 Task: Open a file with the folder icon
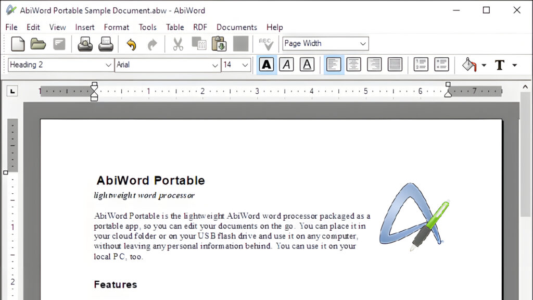tap(38, 44)
